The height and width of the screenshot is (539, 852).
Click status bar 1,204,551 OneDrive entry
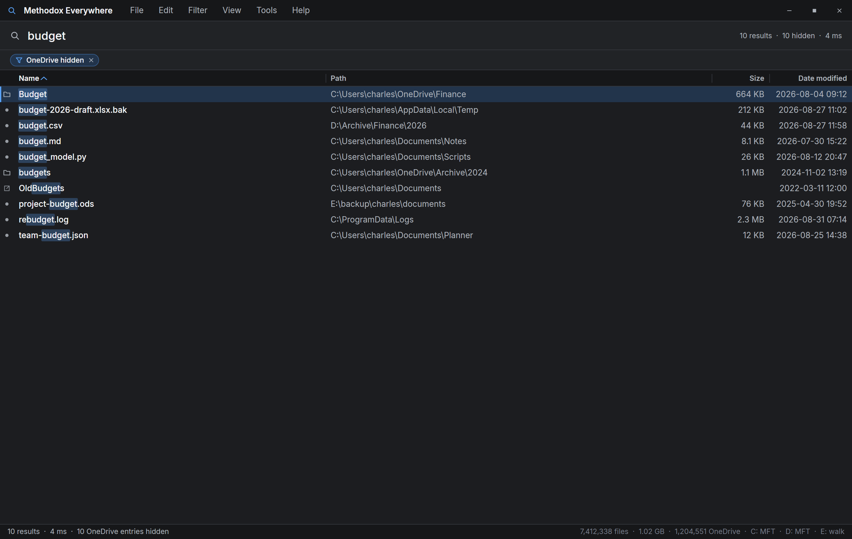coord(707,531)
